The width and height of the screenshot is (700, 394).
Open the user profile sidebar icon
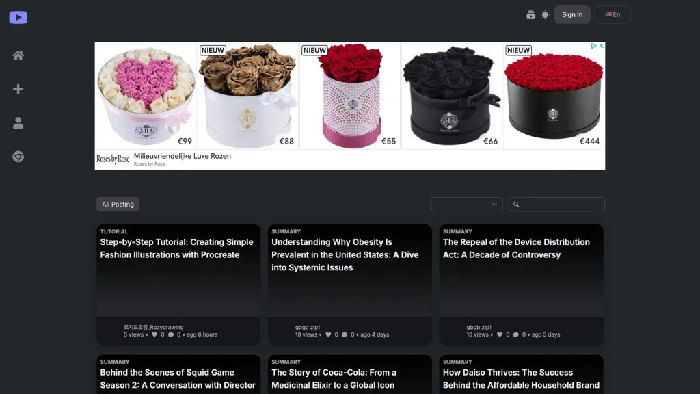(x=18, y=123)
